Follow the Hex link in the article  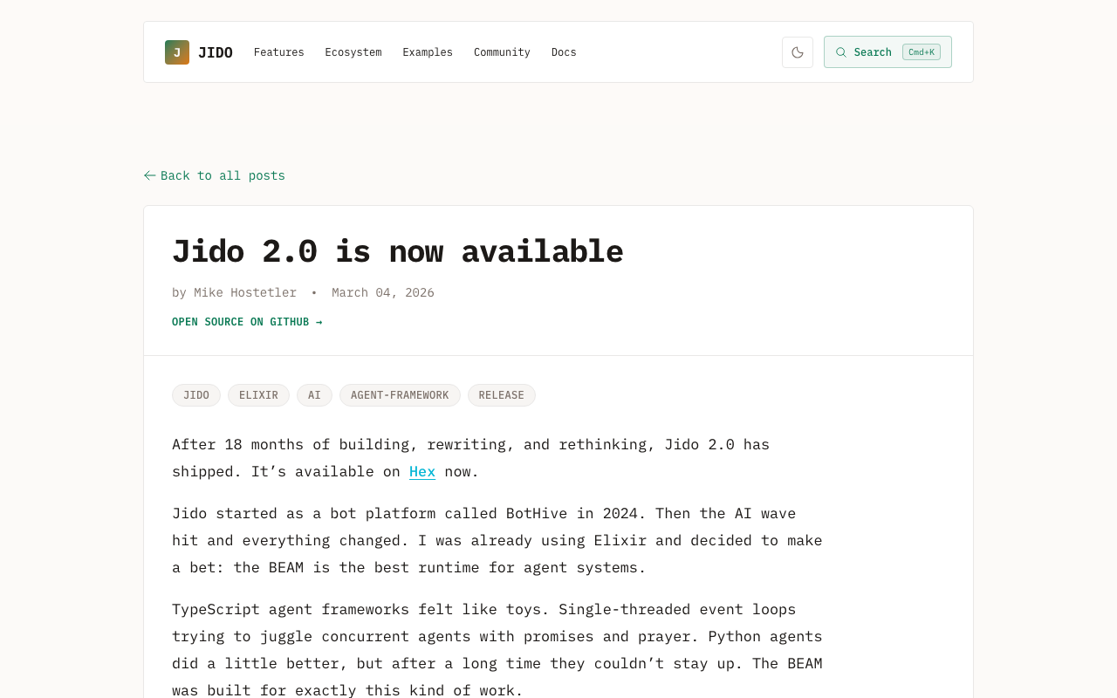pyautogui.click(x=422, y=471)
